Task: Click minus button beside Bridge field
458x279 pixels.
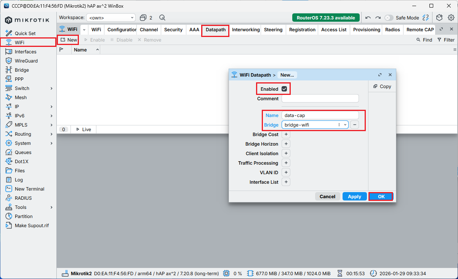Action: 354,125
